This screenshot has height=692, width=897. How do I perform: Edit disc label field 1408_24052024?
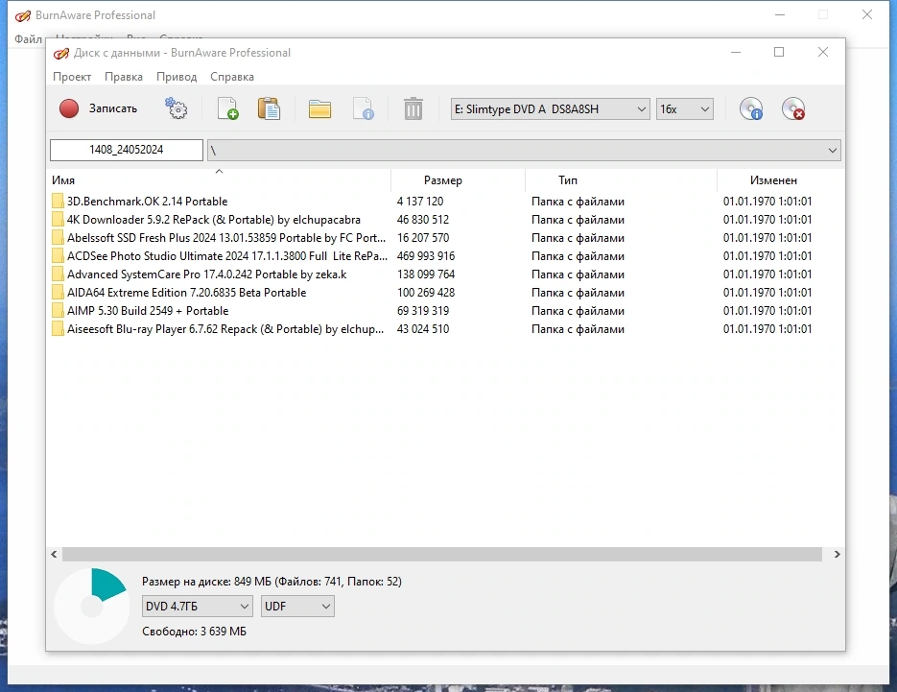click(x=127, y=150)
